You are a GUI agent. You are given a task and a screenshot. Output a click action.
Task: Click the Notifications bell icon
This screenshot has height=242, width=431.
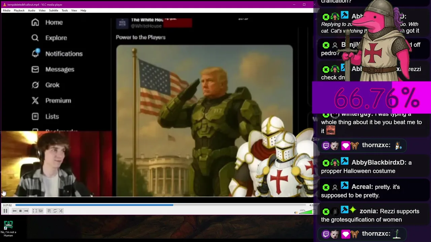pos(35,53)
